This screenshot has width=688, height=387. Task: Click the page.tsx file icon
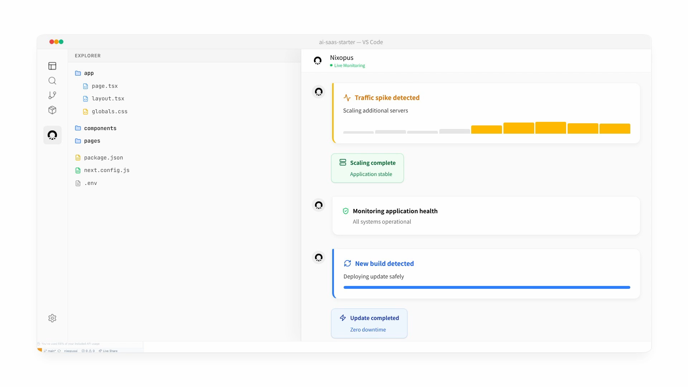[85, 86]
